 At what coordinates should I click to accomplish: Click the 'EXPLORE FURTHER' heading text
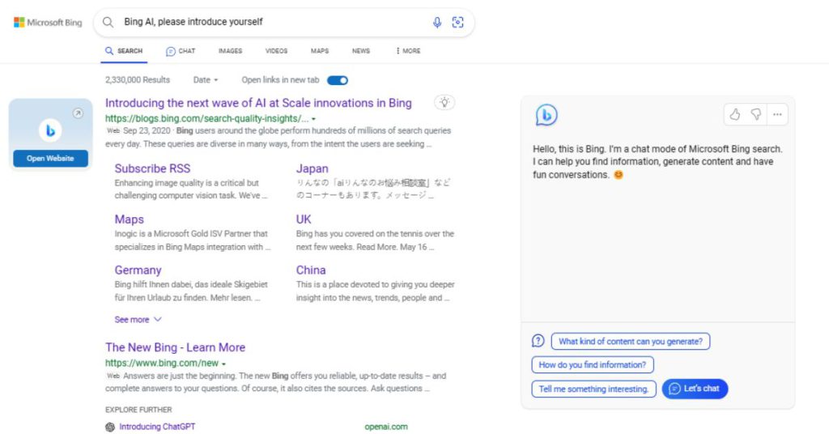(138, 410)
